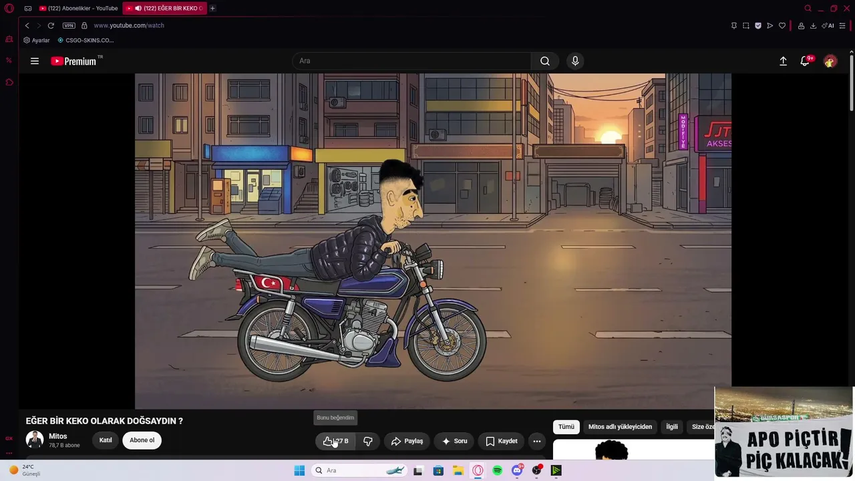Open the Mitos channel avatar
Screen dimensions: 855x481
[35, 440]
